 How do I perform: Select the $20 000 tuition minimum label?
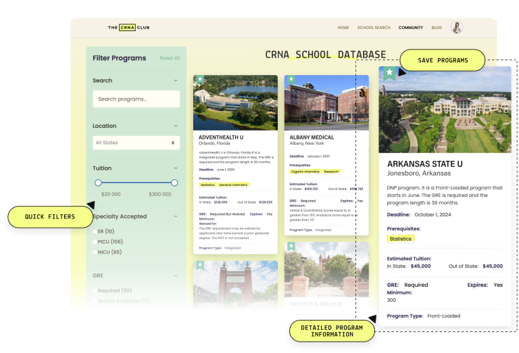point(111,194)
